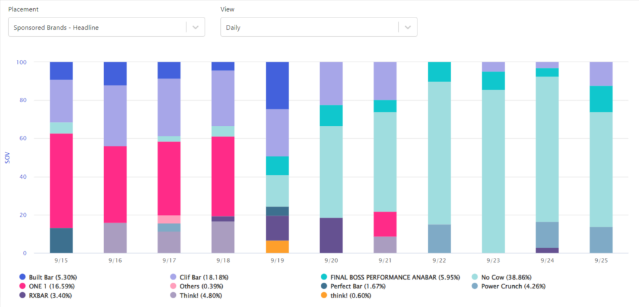
Task: Click No Cow segment in 9/23 bar
Action: point(493,171)
